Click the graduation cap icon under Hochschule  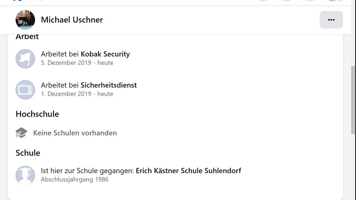click(21, 133)
